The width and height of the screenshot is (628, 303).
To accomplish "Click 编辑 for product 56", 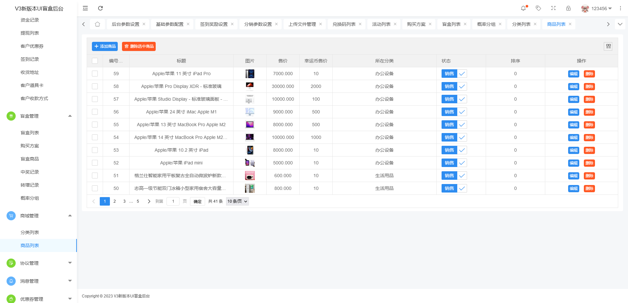I will [573, 112].
